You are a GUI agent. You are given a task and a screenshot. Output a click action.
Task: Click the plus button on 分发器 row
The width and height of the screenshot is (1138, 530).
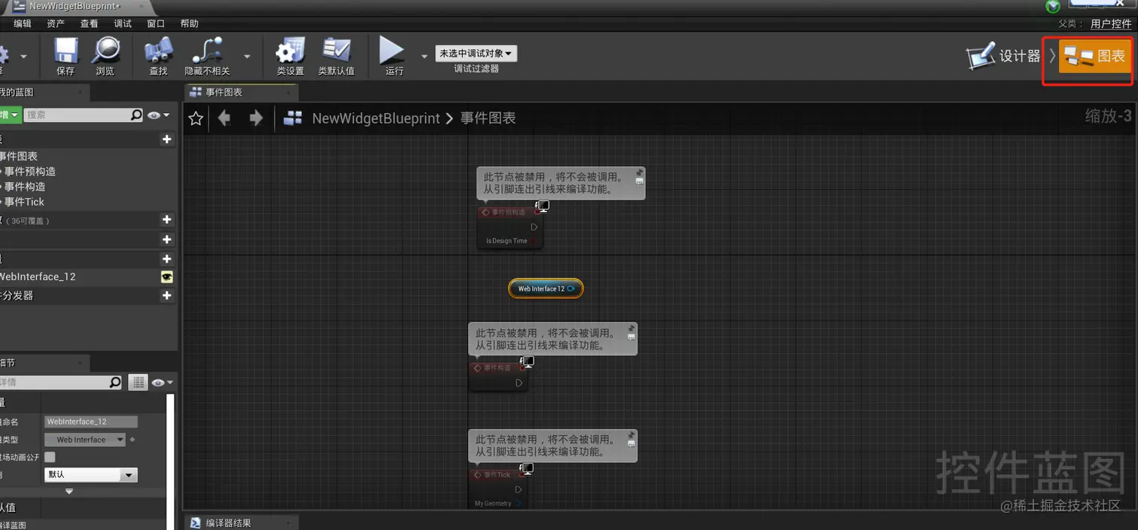click(x=167, y=296)
